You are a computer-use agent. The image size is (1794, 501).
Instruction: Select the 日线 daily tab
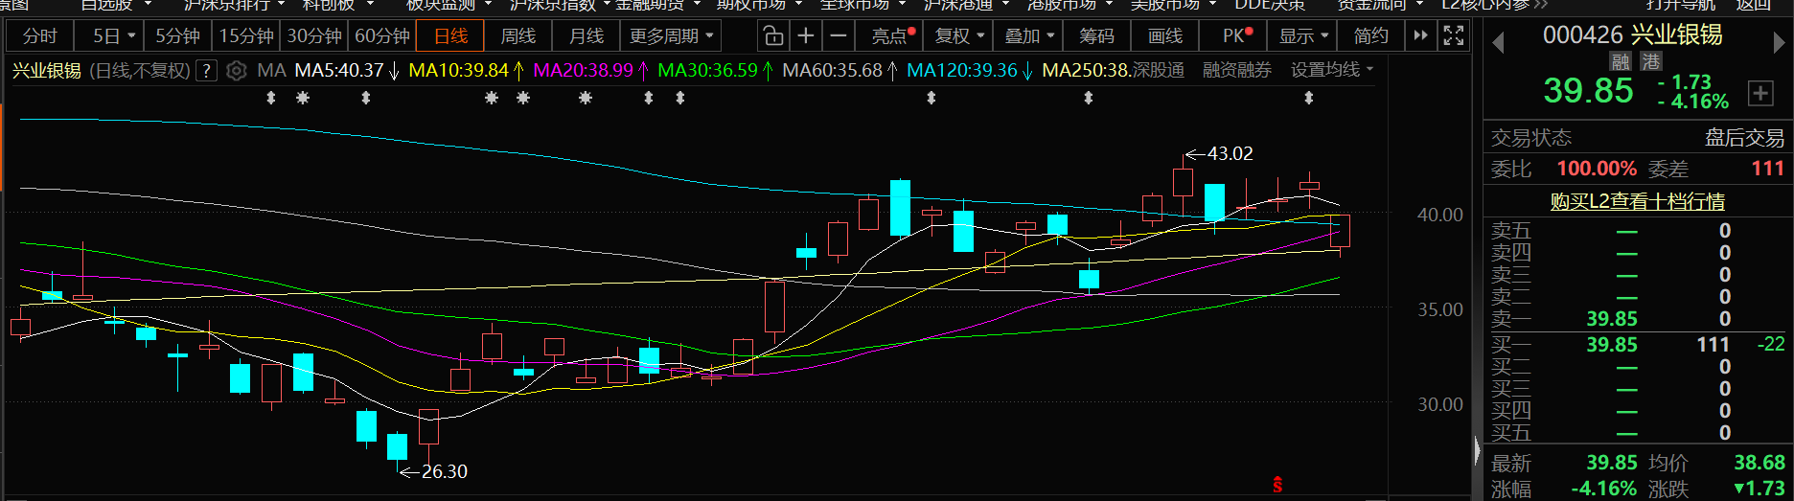tap(450, 36)
